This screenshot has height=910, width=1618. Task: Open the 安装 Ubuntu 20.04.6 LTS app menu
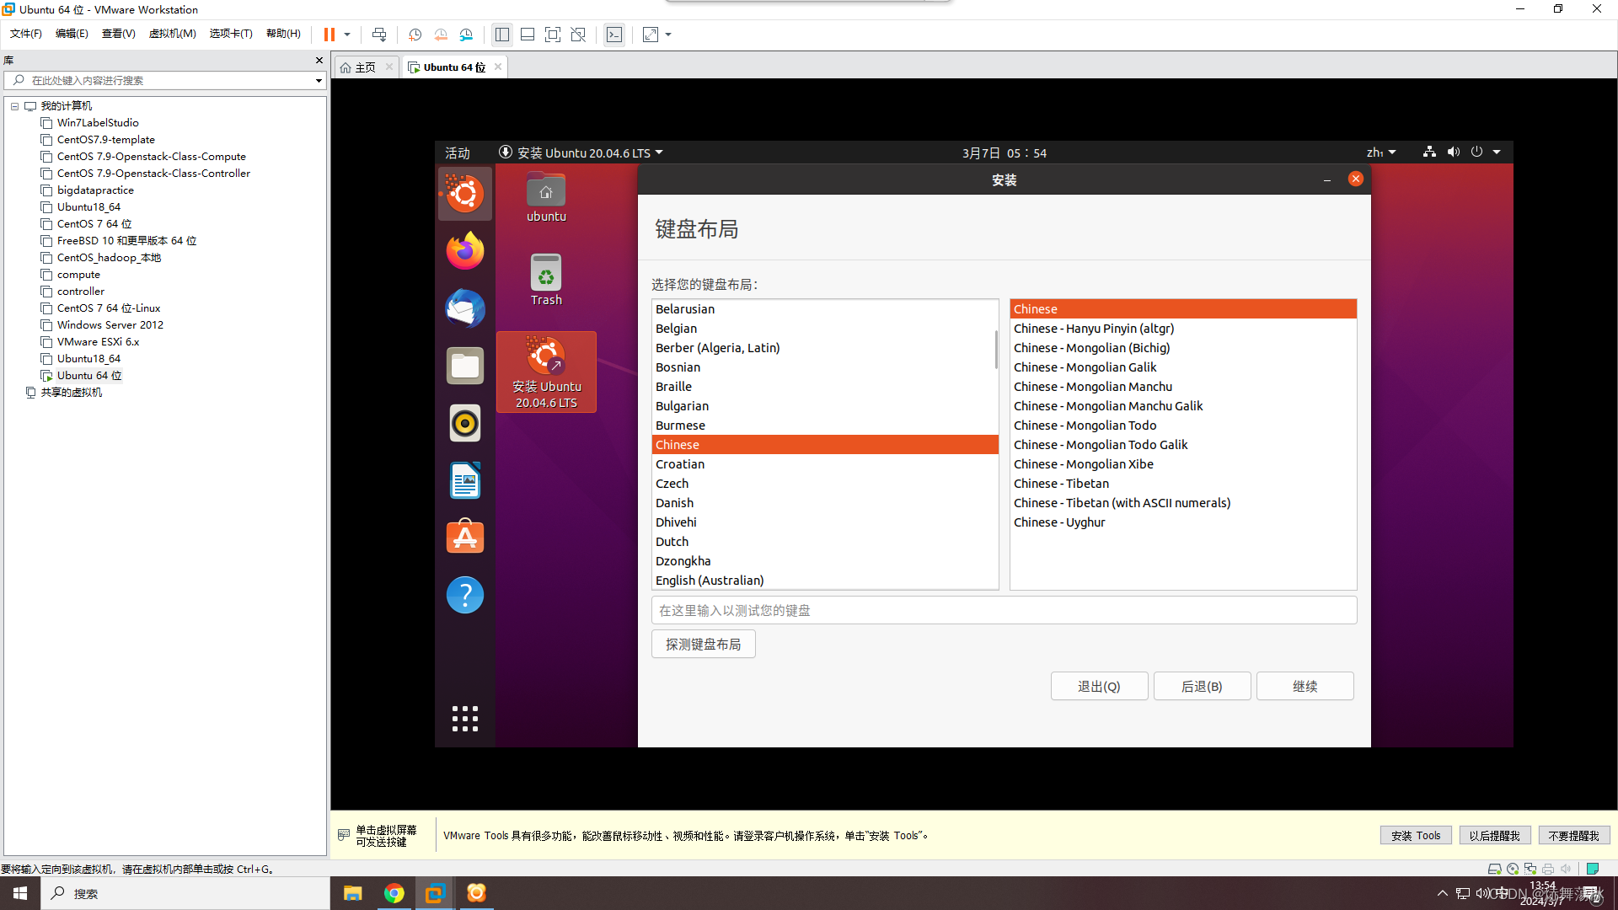[581, 153]
